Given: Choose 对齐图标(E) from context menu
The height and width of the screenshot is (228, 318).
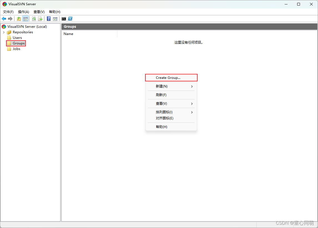Looking at the screenshot, I should (x=171, y=118).
